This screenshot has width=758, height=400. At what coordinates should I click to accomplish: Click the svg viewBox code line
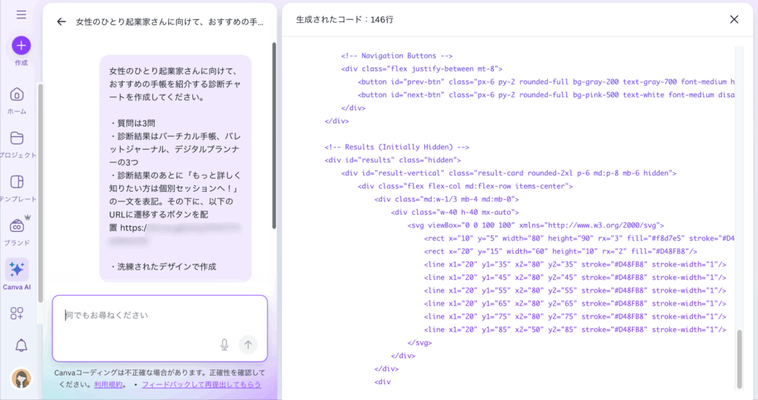(x=536, y=225)
